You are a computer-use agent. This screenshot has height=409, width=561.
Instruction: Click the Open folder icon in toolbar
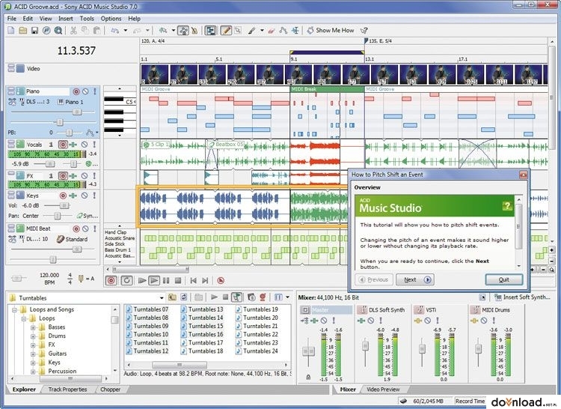23,31
